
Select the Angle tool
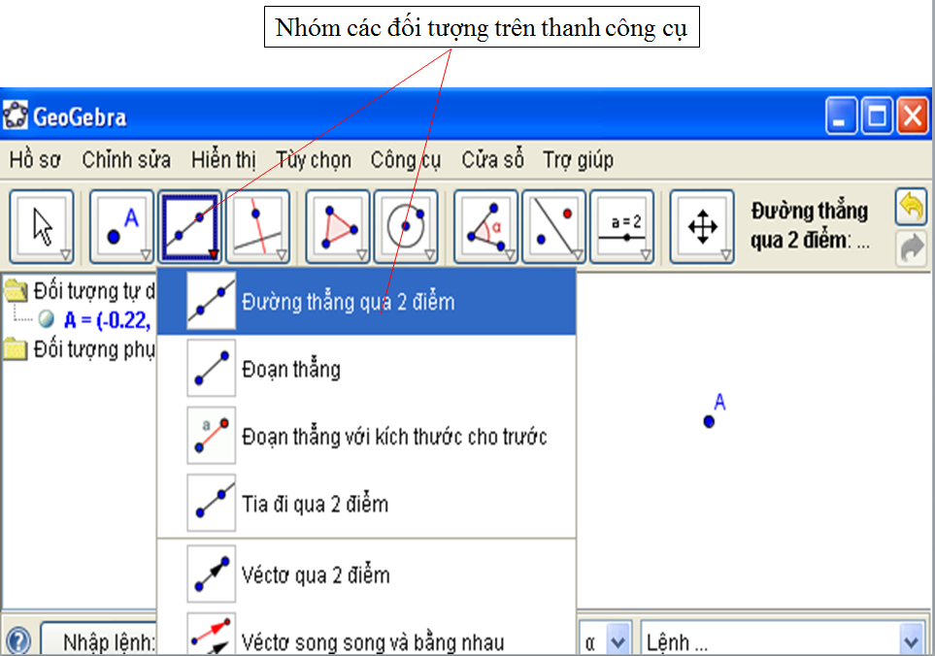tap(485, 226)
